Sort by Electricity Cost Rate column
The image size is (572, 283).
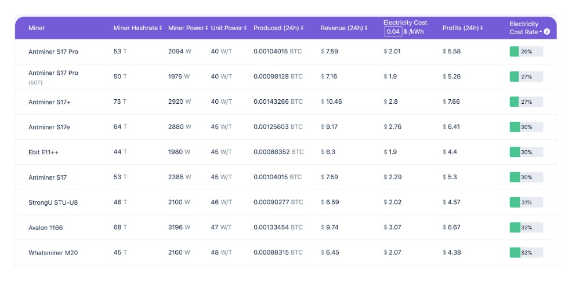(526, 28)
